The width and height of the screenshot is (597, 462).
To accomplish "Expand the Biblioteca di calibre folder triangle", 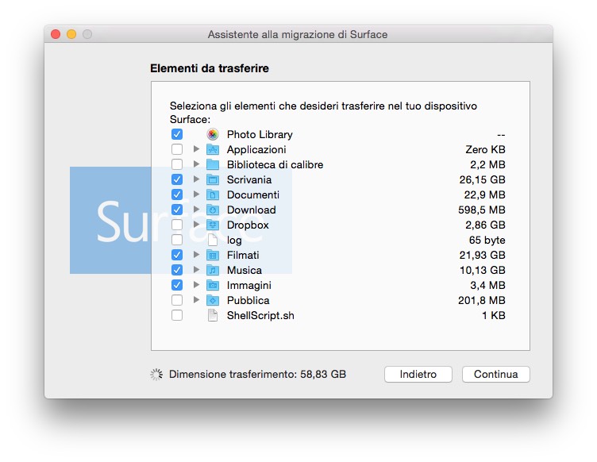I will (196, 164).
